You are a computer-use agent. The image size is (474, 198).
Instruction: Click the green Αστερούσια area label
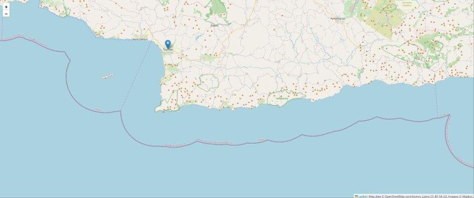click(x=282, y=98)
